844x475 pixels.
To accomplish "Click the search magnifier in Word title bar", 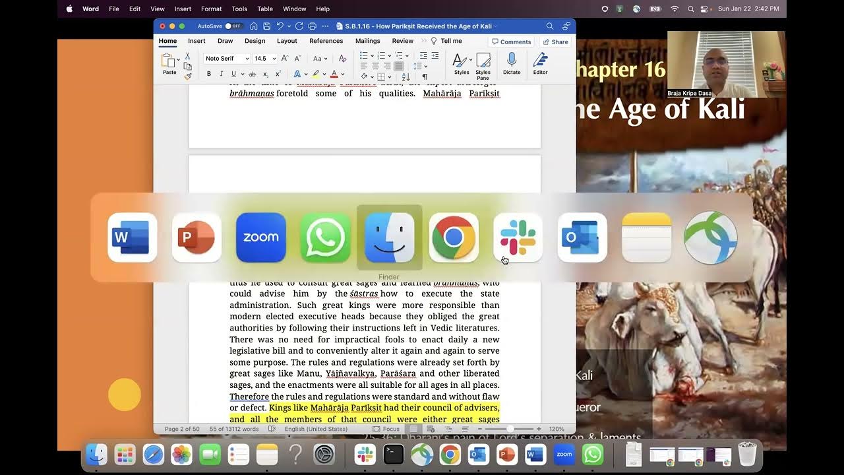I will tap(549, 26).
